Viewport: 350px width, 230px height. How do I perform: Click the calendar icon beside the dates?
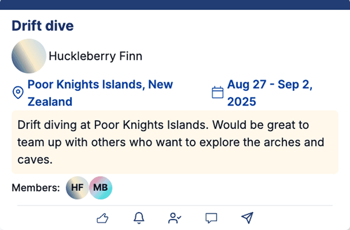[x=218, y=93]
